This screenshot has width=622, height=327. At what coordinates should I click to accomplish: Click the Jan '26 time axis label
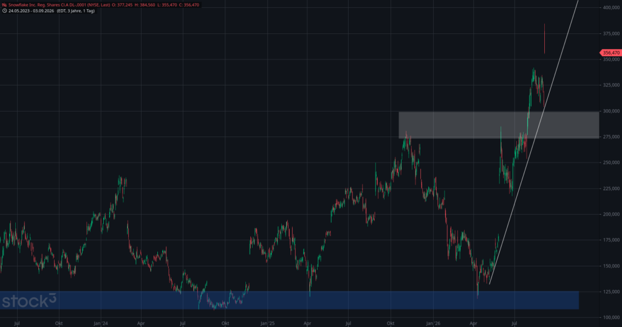[x=433, y=323]
